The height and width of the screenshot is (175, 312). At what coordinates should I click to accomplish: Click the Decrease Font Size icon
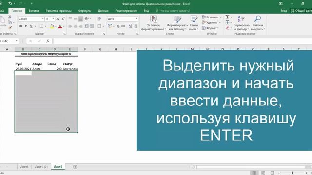[63, 19]
